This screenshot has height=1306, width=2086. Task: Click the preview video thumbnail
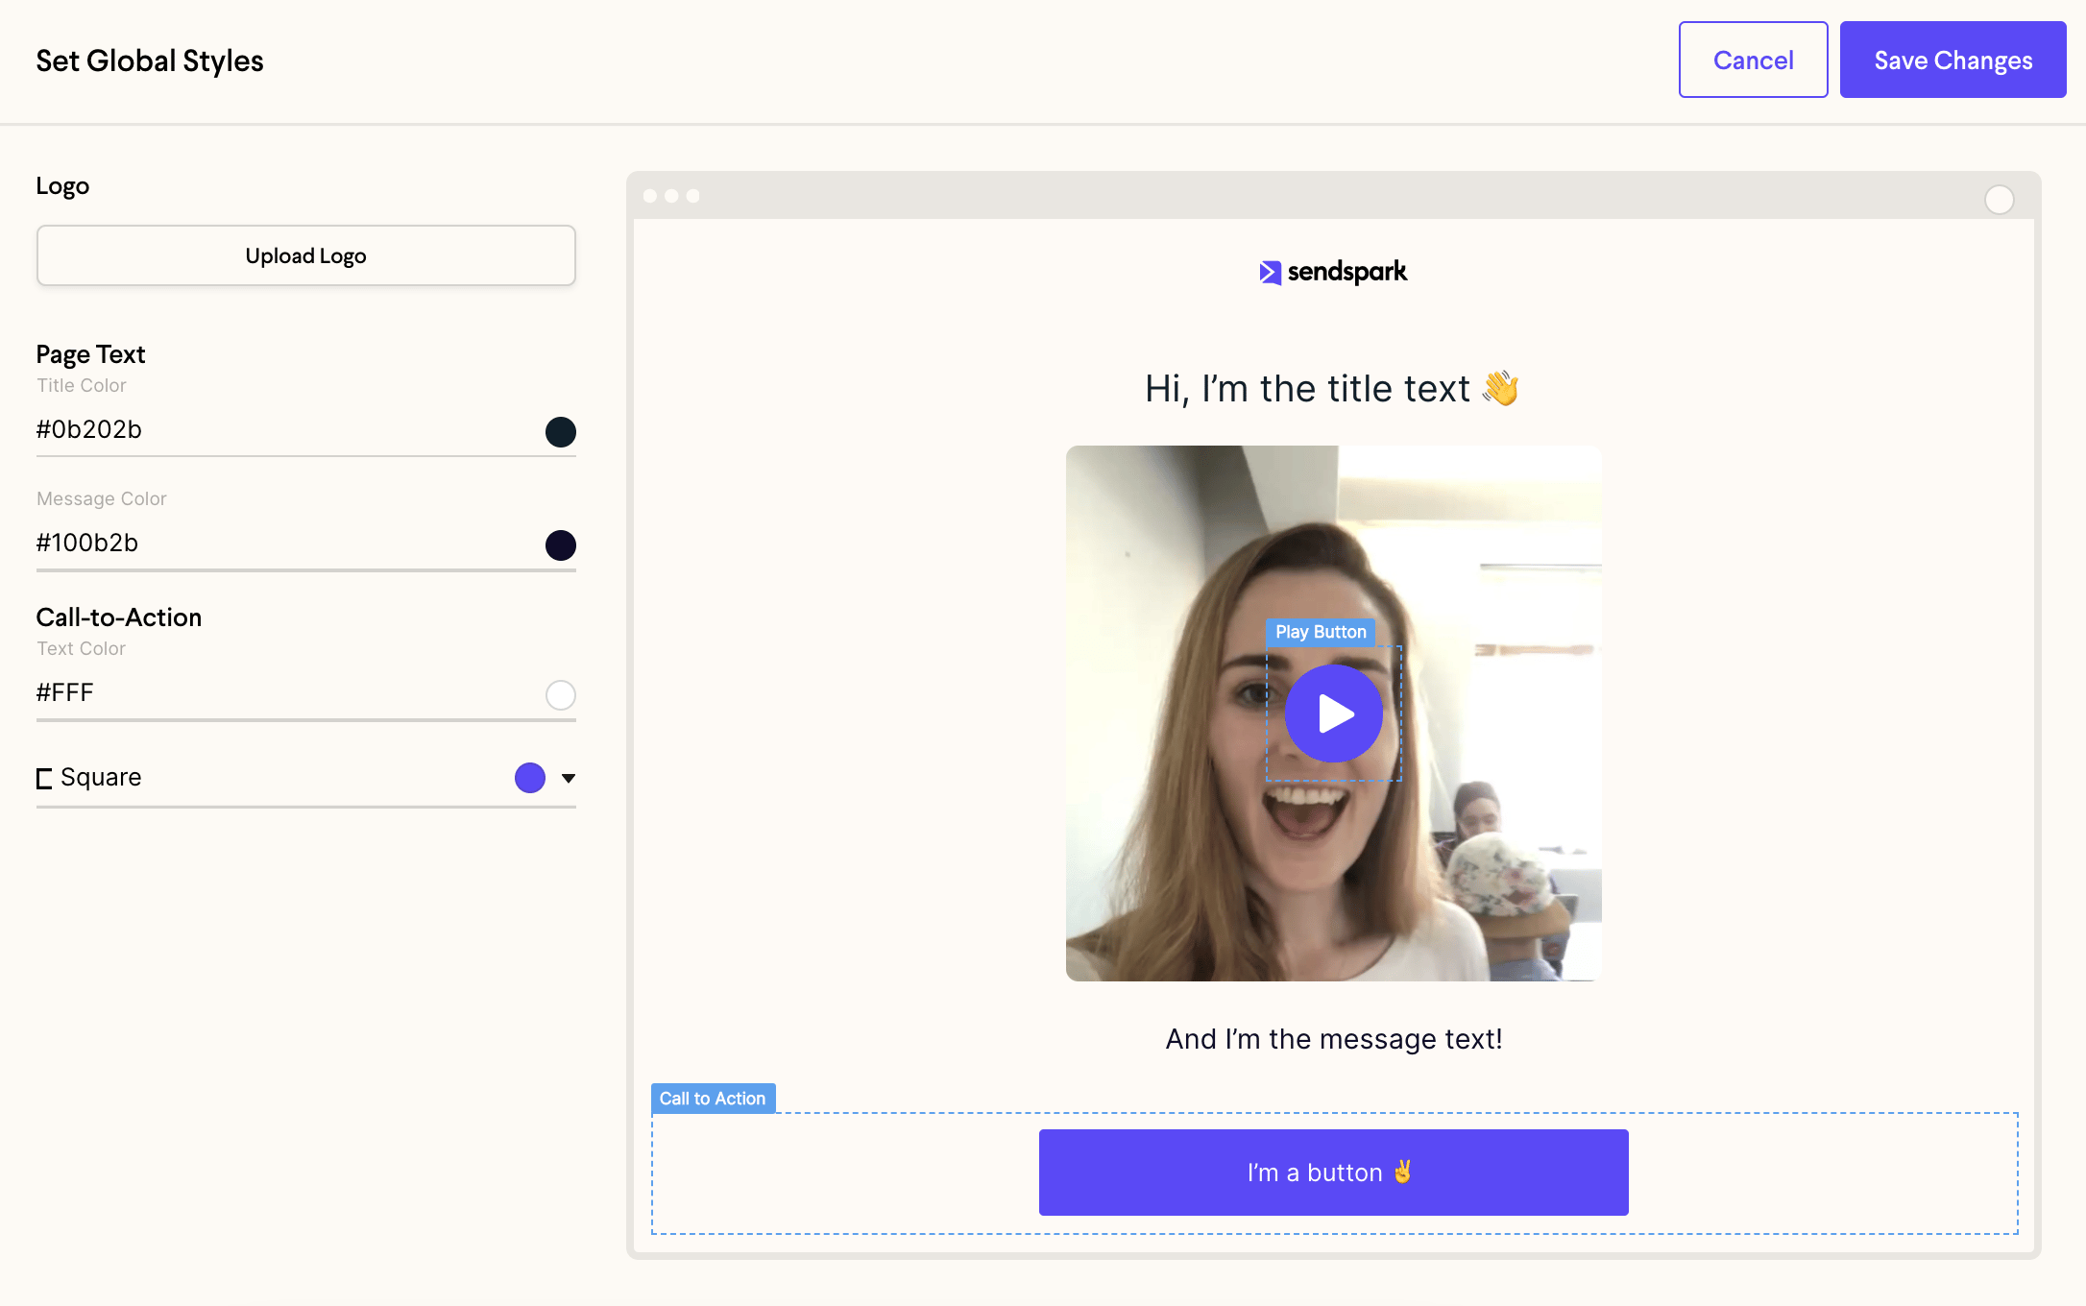[1334, 713]
